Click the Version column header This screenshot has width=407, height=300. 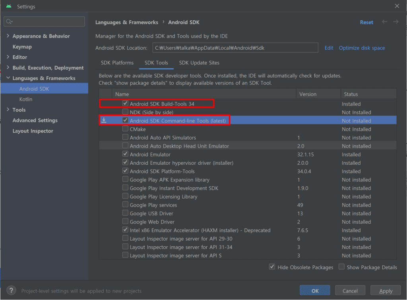[318, 94]
